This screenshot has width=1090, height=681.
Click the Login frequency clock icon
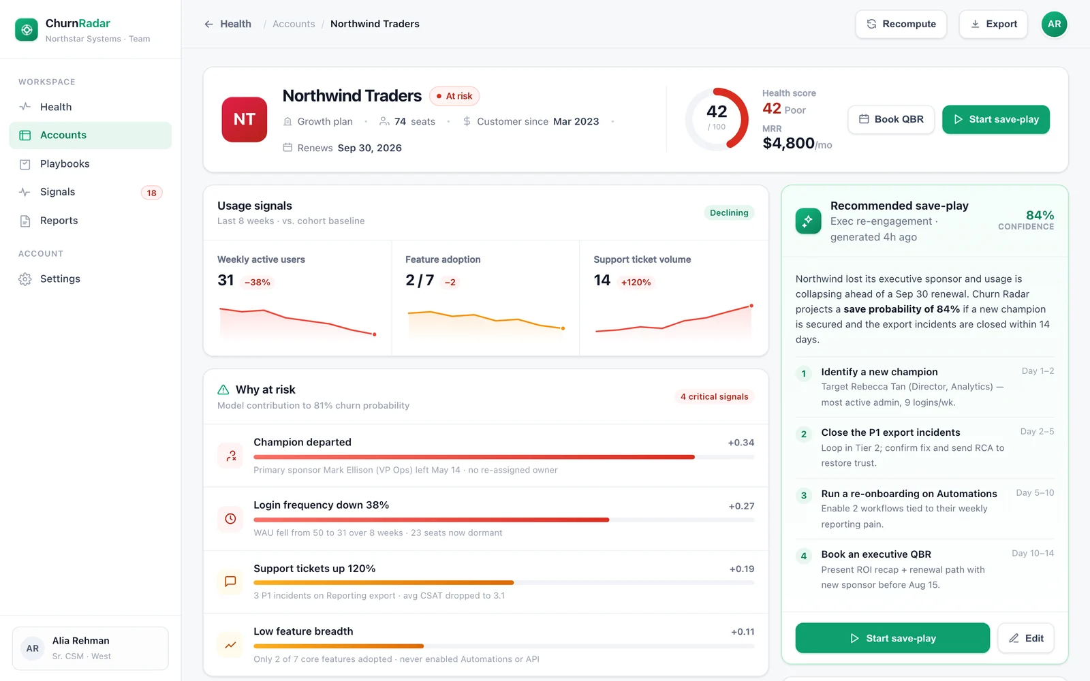tap(230, 519)
